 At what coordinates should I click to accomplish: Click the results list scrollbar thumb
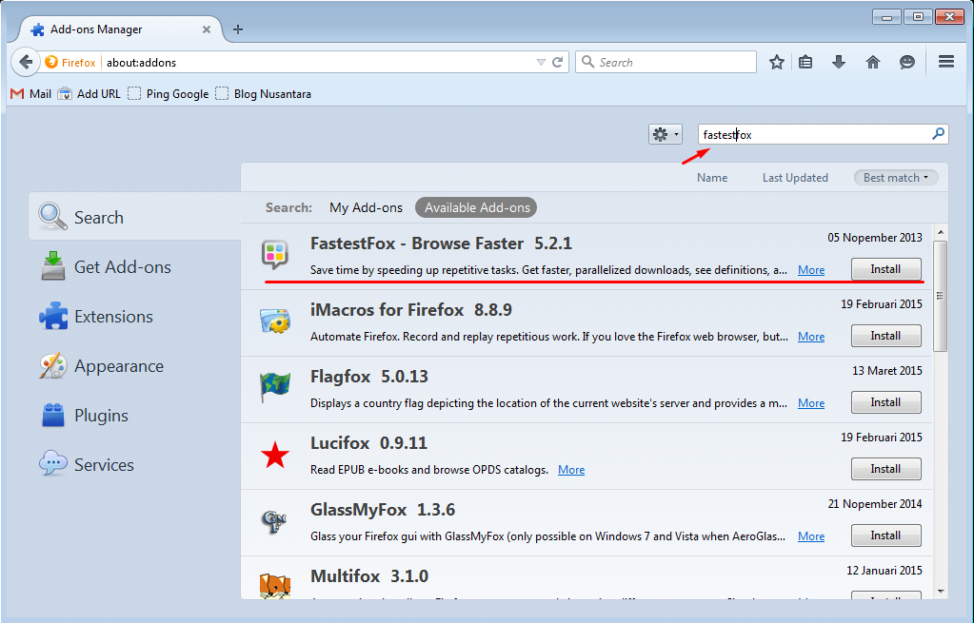pos(941,296)
